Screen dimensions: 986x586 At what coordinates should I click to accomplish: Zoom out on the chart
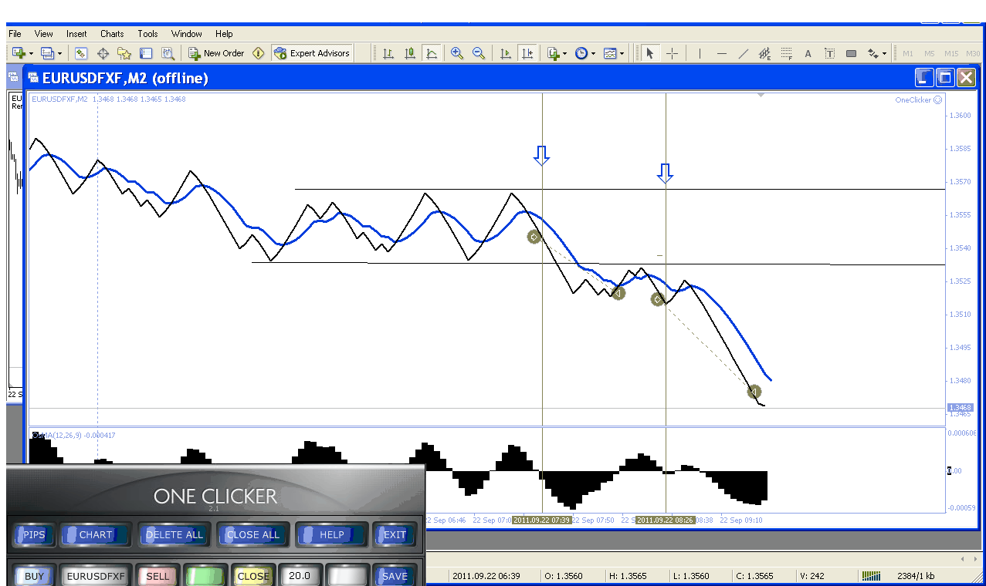click(x=479, y=53)
